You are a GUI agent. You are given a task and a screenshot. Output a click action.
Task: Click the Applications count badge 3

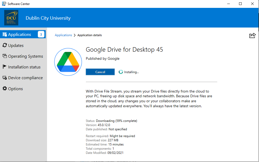[41, 34]
